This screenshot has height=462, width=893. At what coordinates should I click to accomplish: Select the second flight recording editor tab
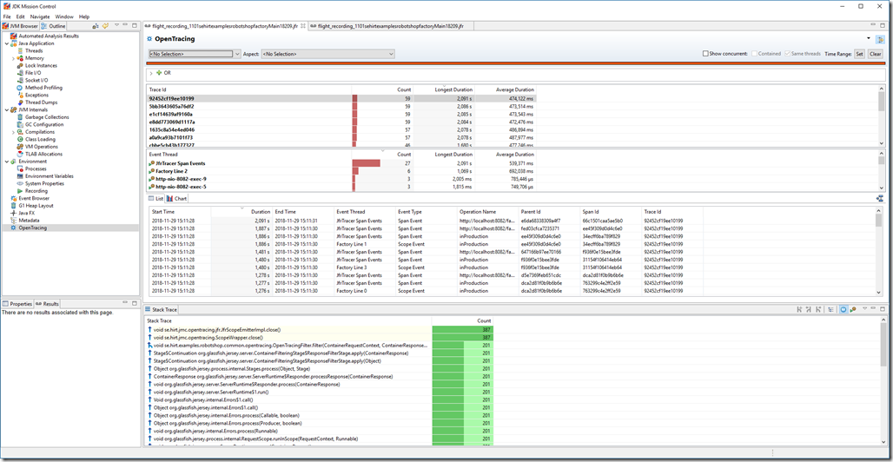click(391, 26)
